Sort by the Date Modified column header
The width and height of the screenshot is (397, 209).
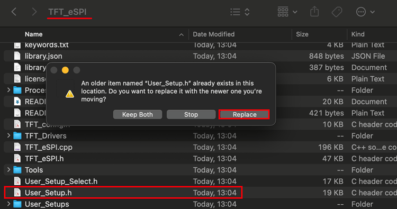(x=214, y=34)
